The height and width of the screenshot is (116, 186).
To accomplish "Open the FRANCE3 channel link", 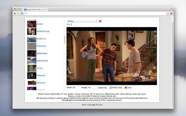I will (x=41, y=83).
